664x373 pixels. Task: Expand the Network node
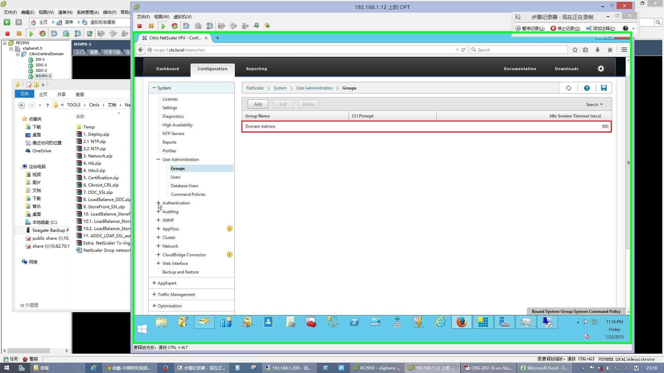[x=158, y=246]
